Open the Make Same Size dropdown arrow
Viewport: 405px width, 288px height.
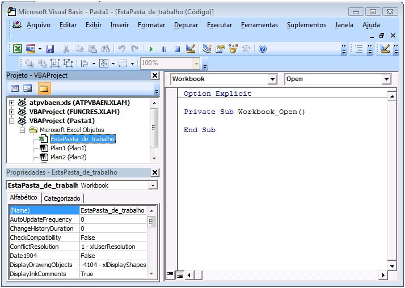click(x=133, y=63)
